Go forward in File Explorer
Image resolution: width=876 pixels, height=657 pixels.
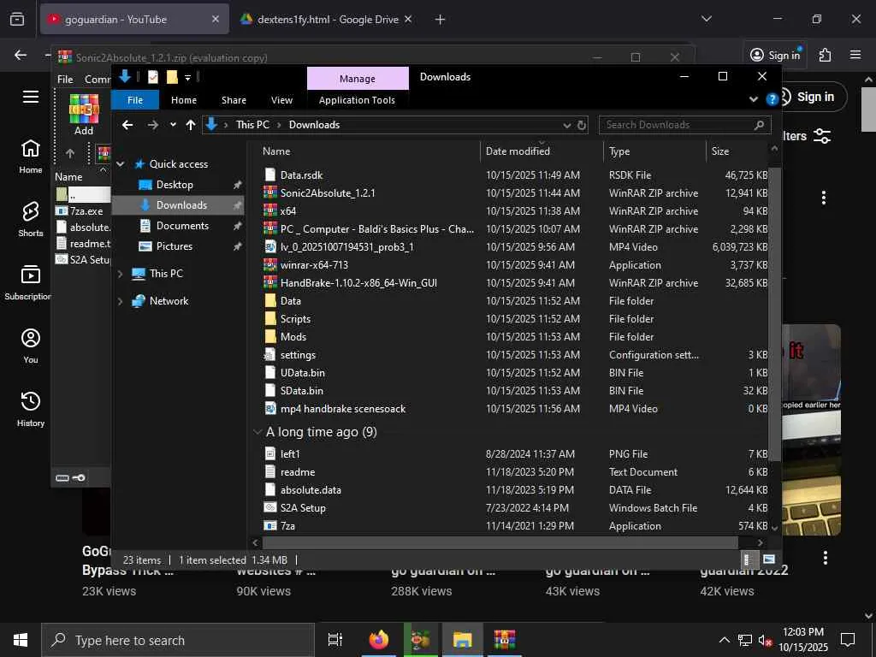[x=152, y=125]
